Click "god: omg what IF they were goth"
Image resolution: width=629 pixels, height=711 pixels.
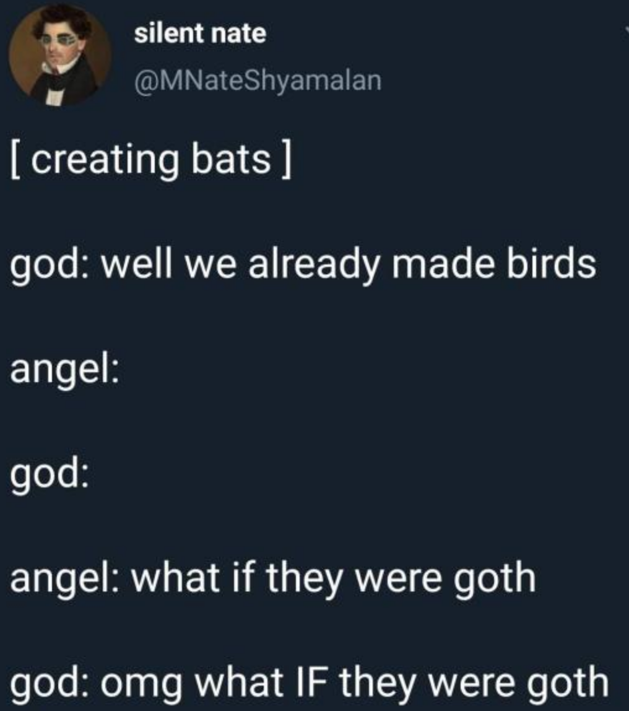pyautogui.click(x=310, y=681)
